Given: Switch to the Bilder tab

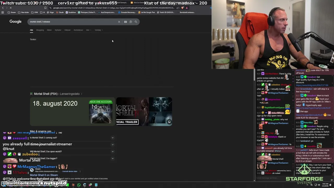Looking at the screenshot, I should click(49, 30).
